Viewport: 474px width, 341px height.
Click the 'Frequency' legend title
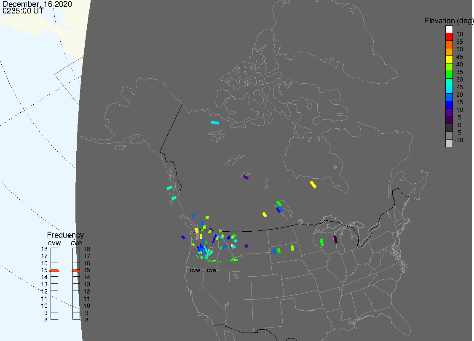click(65, 235)
